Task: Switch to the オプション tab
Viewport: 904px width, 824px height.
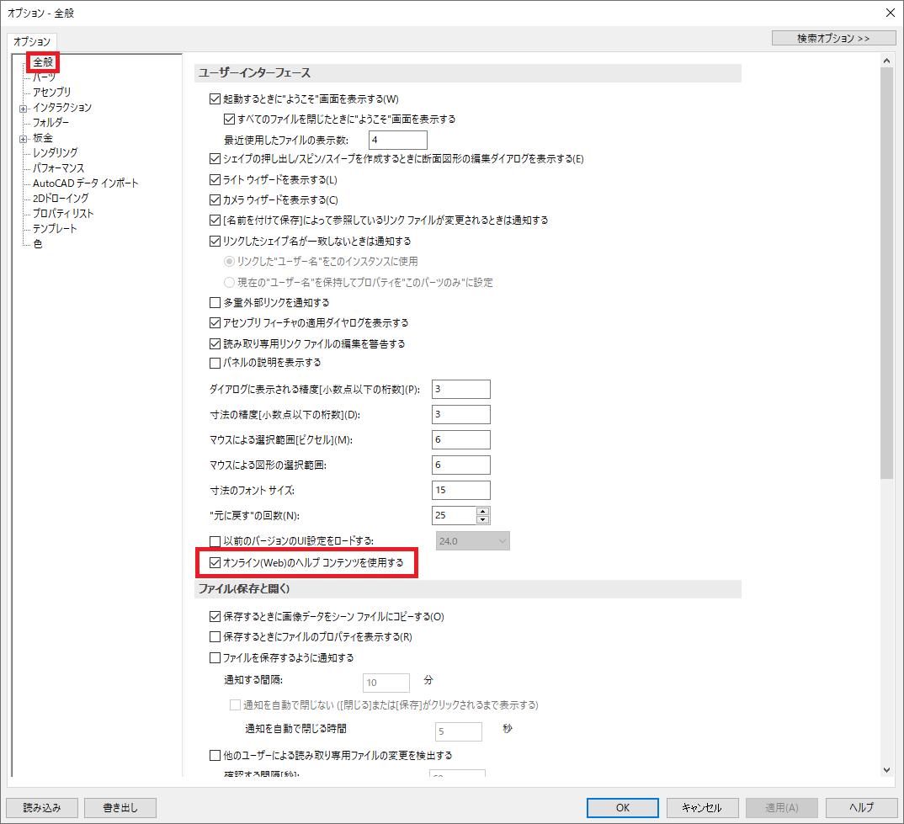Action: 32,40
